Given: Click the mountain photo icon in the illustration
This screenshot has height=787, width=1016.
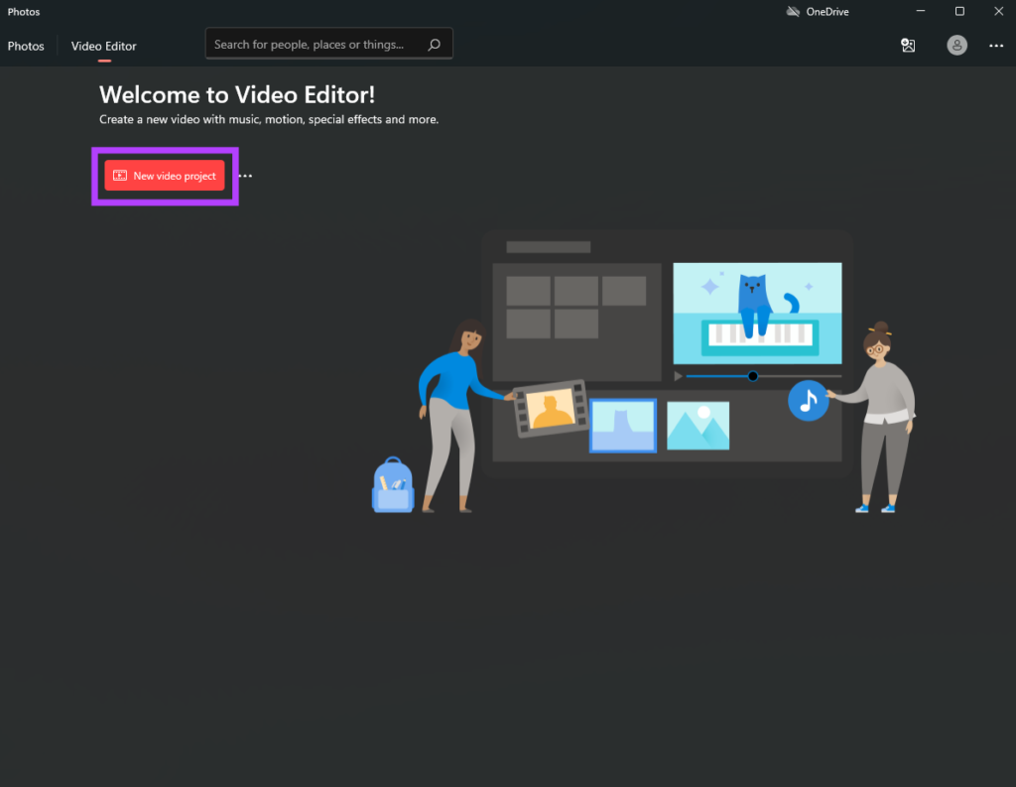Looking at the screenshot, I should pos(698,425).
